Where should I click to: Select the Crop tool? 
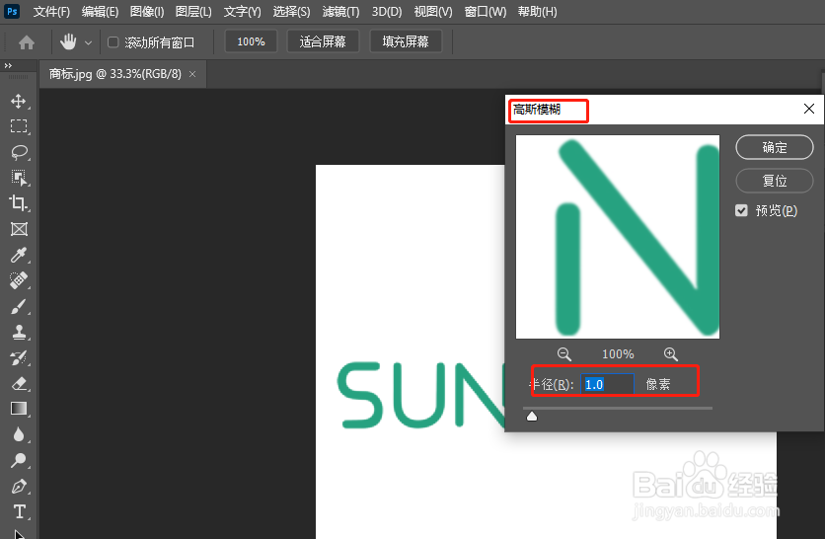click(x=19, y=203)
